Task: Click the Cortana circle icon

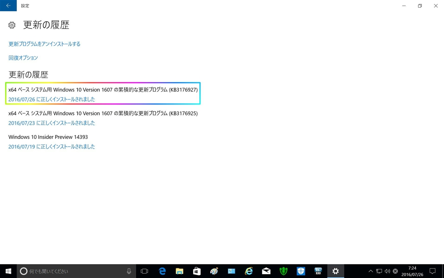Action: [23, 271]
